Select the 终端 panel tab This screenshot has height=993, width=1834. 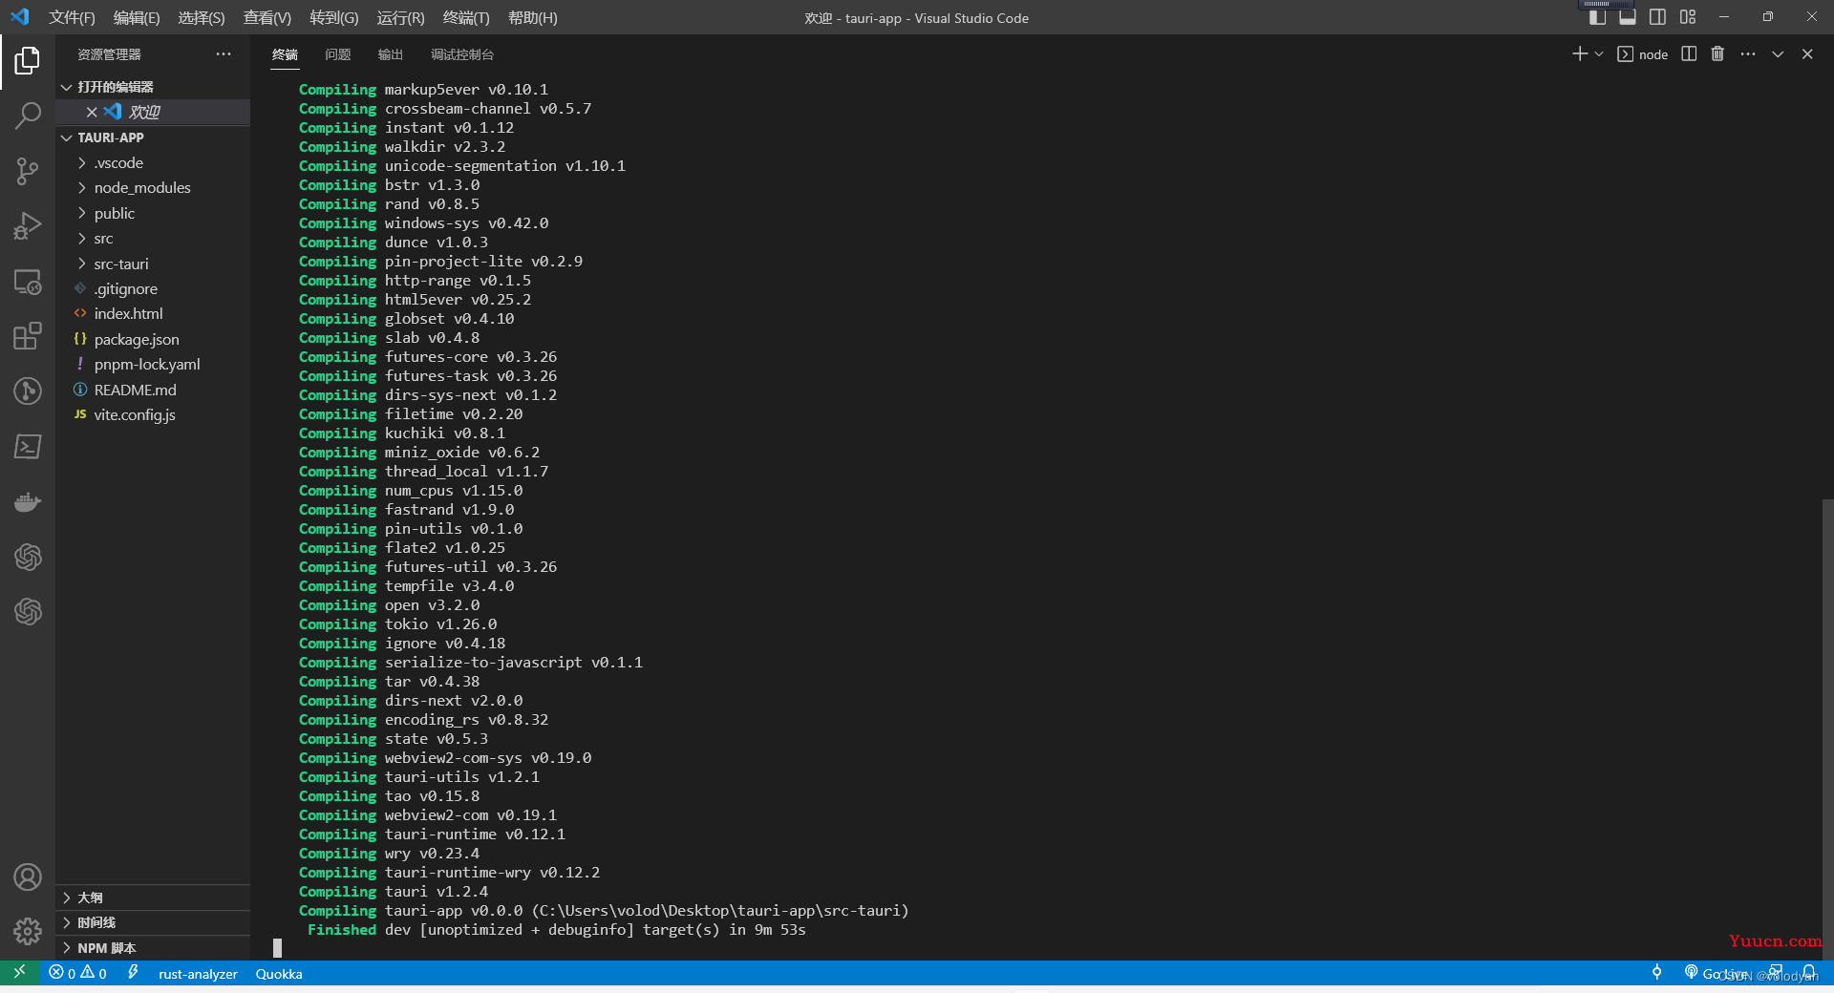285,54
